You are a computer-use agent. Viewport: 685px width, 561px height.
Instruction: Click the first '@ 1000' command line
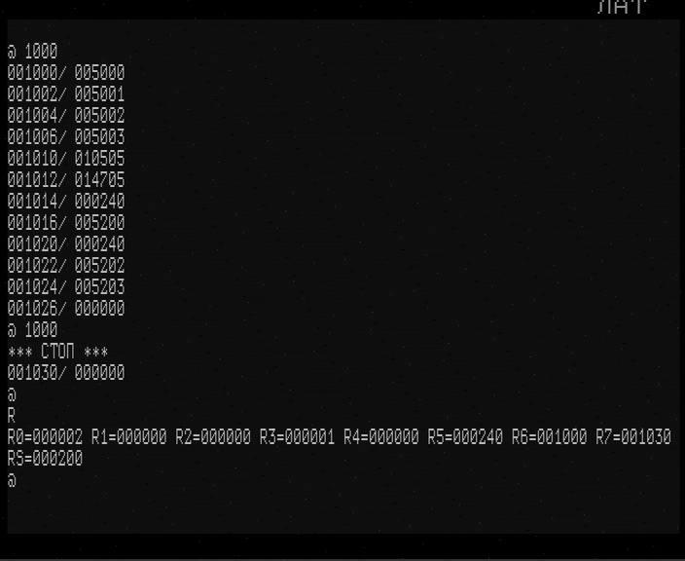32,52
